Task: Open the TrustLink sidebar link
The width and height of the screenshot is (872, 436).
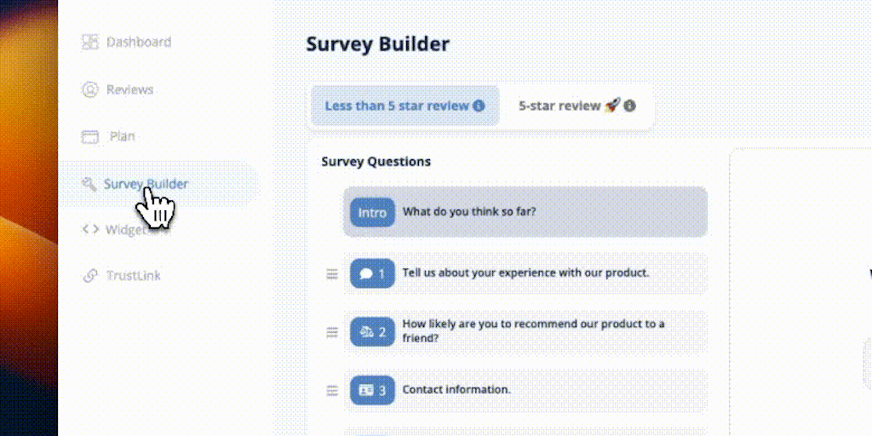Action: 133,276
